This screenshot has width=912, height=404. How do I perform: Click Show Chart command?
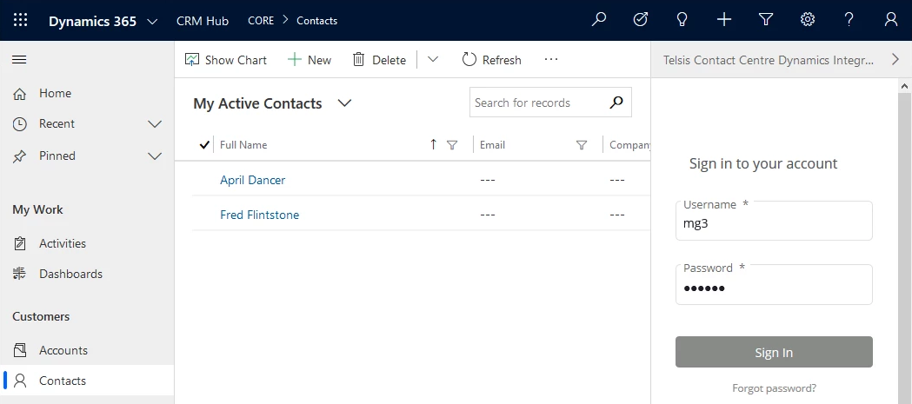coord(226,60)
